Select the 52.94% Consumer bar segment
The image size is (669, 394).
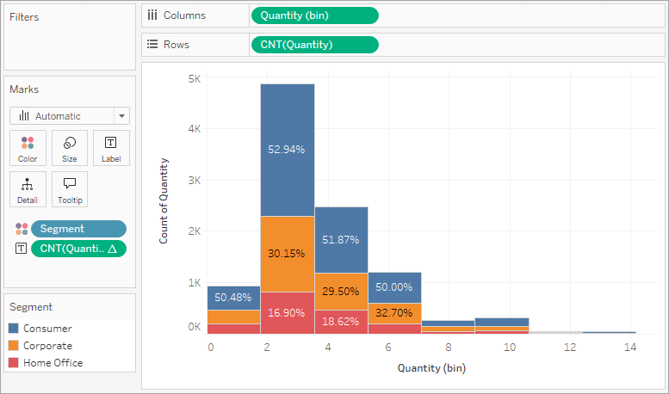coord(288,150)
